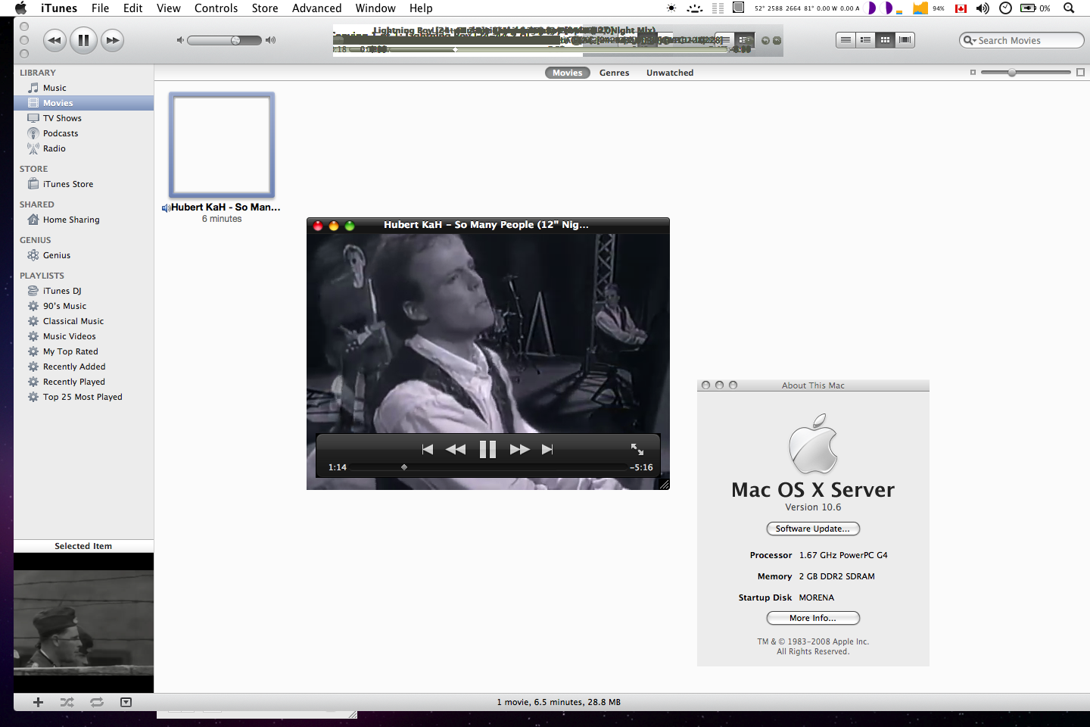Open the File menu
This screenshot has width=1090, height=727.
[x=100, y=8]
